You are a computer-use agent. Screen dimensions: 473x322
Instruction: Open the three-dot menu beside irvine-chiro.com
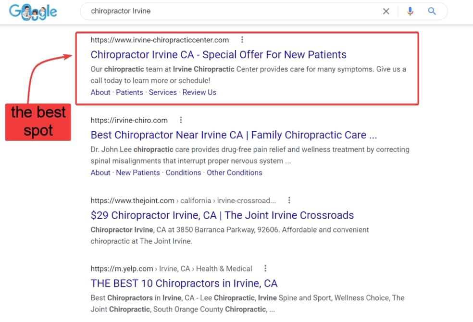181,120
